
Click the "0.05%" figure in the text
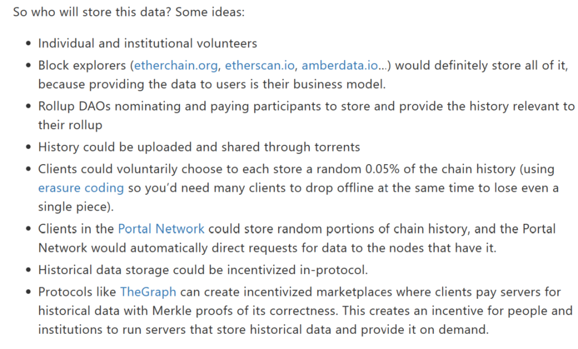click(383, 169)
